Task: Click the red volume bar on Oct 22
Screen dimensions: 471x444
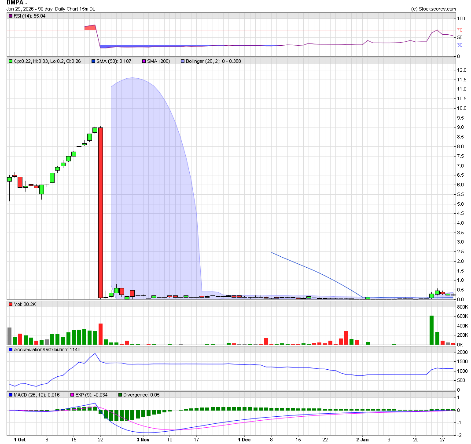Action: tap(101, 334)
